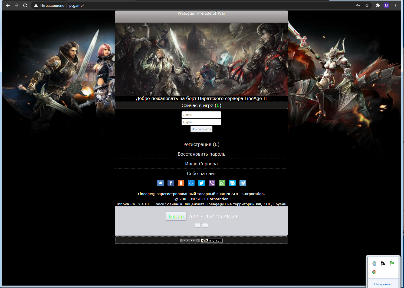Focus the Пароль password field
Screen dimensions: 404x288
click(201, 122)
